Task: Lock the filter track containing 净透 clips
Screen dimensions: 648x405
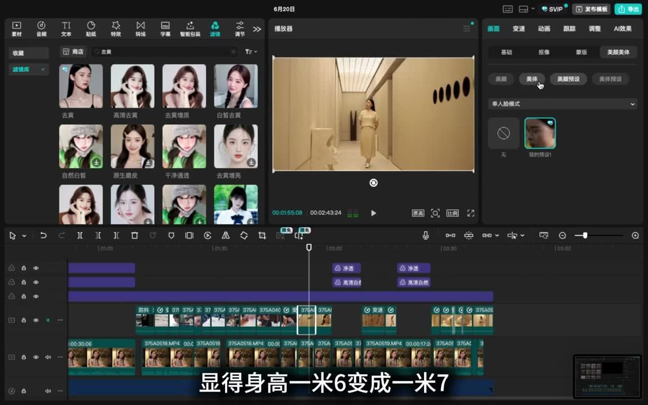Action: (x=24, y=268)
